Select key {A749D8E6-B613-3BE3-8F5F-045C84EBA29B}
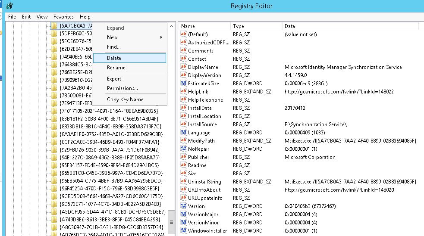424x236 pixels. click(x=110, y=220)
